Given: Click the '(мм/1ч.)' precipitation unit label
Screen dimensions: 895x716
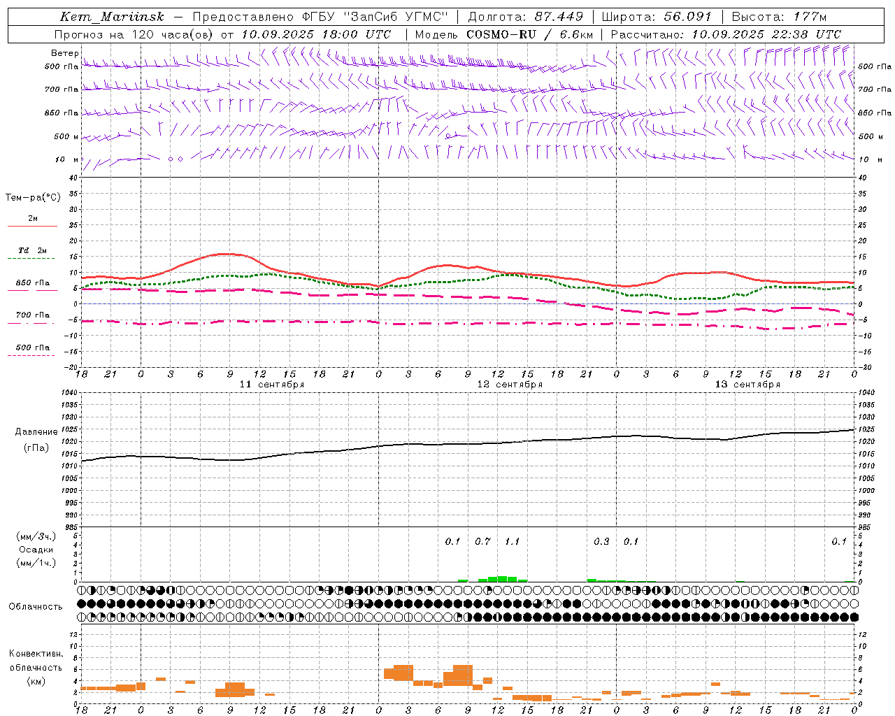Looking at the screenshot, I should point(36,563).
